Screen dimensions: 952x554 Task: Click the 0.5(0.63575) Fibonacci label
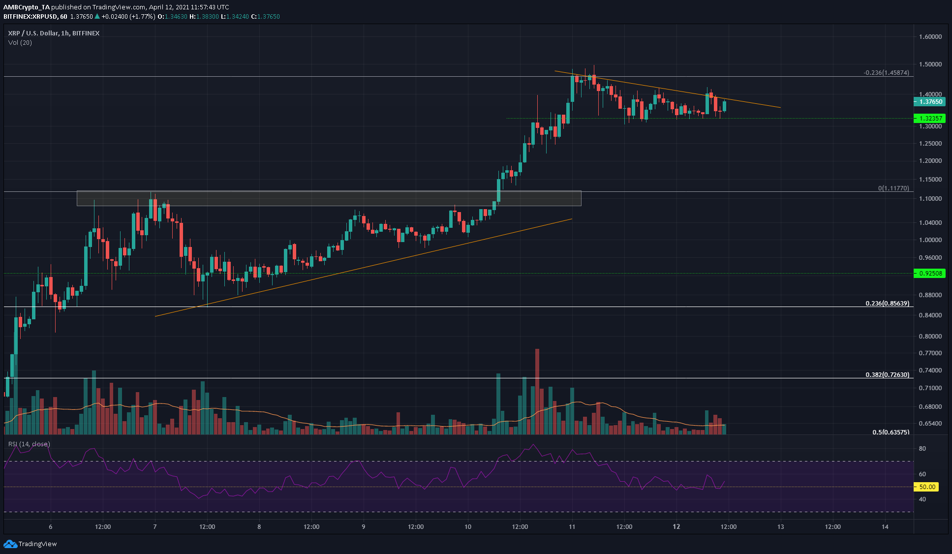click(x=891, y=432)
